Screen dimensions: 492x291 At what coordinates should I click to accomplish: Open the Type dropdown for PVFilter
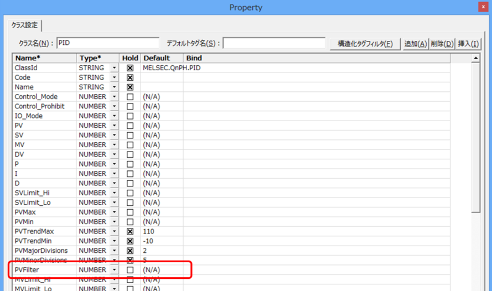coord(114,270)
